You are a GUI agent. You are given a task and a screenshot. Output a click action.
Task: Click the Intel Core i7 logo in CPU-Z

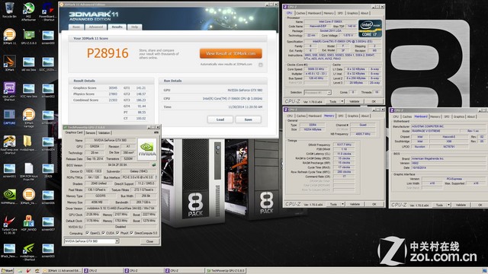(370, 29)
